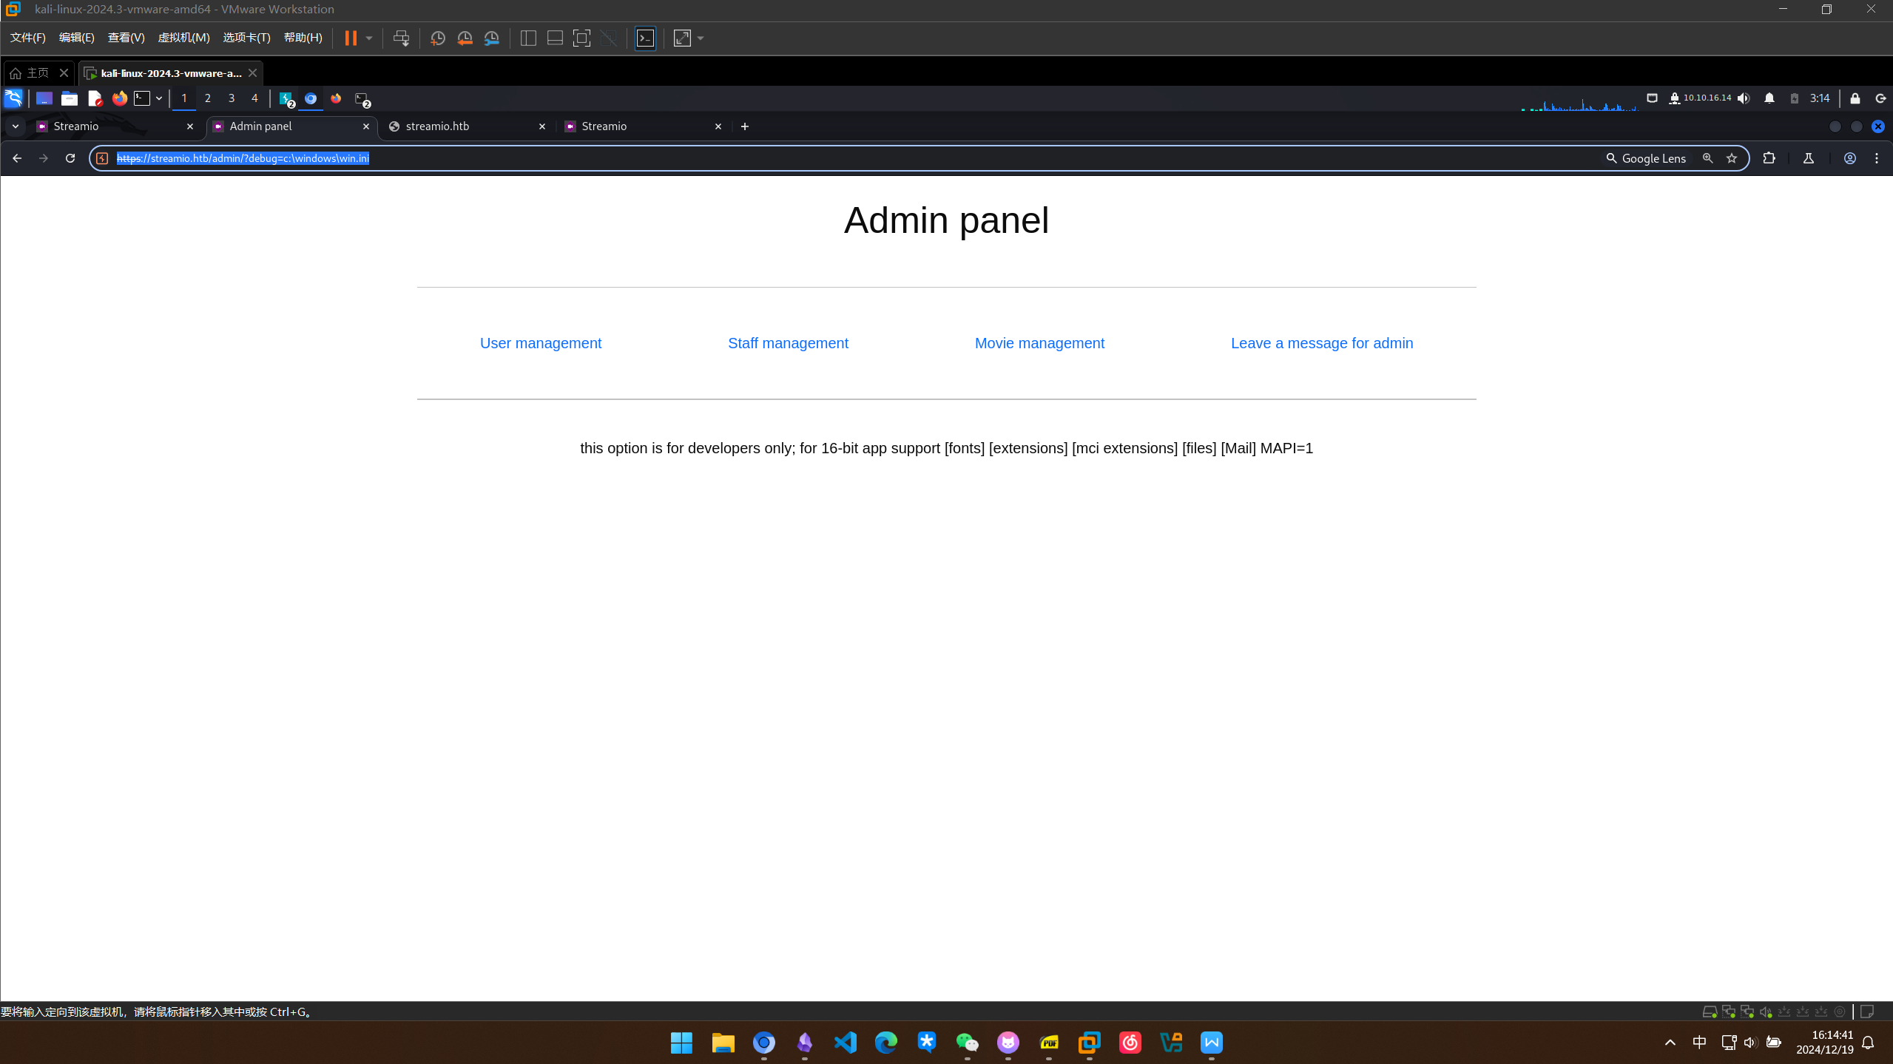Expand the Kali terminal launcher dropdown arrow

(x=159, y=98)
